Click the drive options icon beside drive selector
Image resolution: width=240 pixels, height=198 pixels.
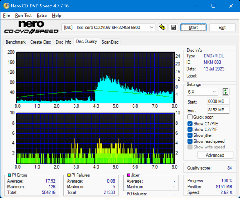pos(162,27)
